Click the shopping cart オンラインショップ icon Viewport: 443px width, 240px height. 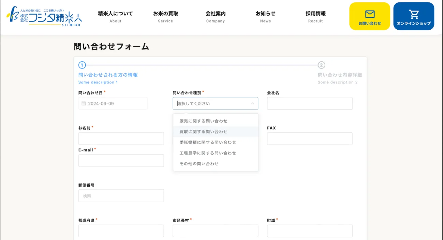point(414,14)
